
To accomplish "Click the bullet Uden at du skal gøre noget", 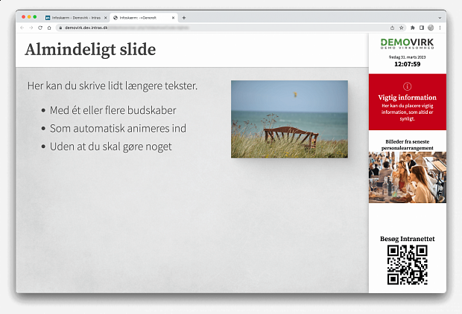I will click(111, 147).
